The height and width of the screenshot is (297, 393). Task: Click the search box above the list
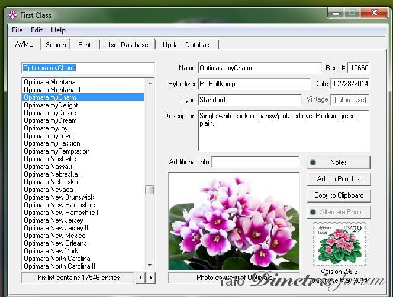[88, 68]
